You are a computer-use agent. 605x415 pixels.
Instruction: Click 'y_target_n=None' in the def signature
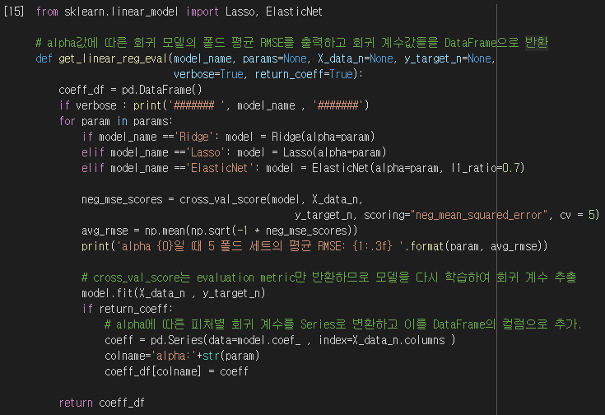[x=448, y=58]
